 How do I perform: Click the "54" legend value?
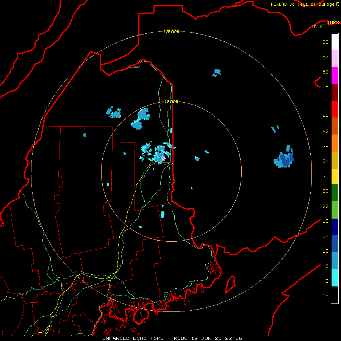[x=325, y=86]
